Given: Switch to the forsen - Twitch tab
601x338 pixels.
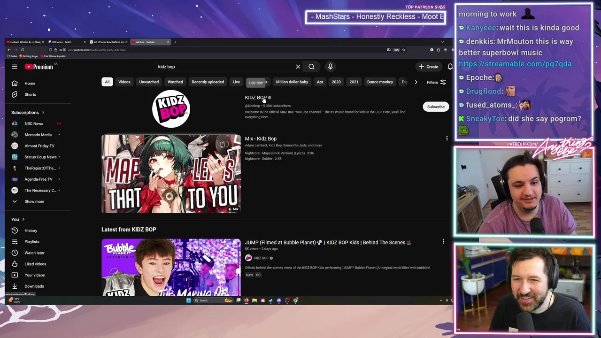Looking at the screenshot, I should [x=66, y=42].
